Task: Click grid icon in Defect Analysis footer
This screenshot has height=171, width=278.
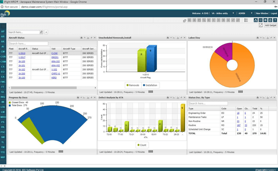Action: click(x=151, y=151)
